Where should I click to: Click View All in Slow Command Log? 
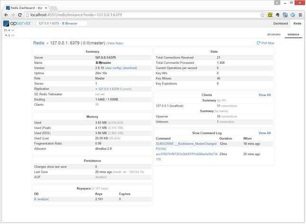tap(265, 133)
